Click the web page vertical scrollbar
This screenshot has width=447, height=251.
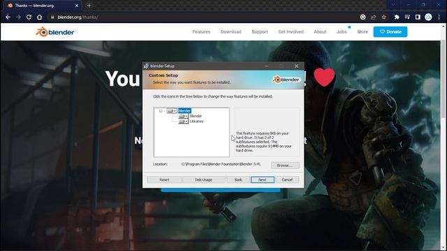tap(444, 79)
